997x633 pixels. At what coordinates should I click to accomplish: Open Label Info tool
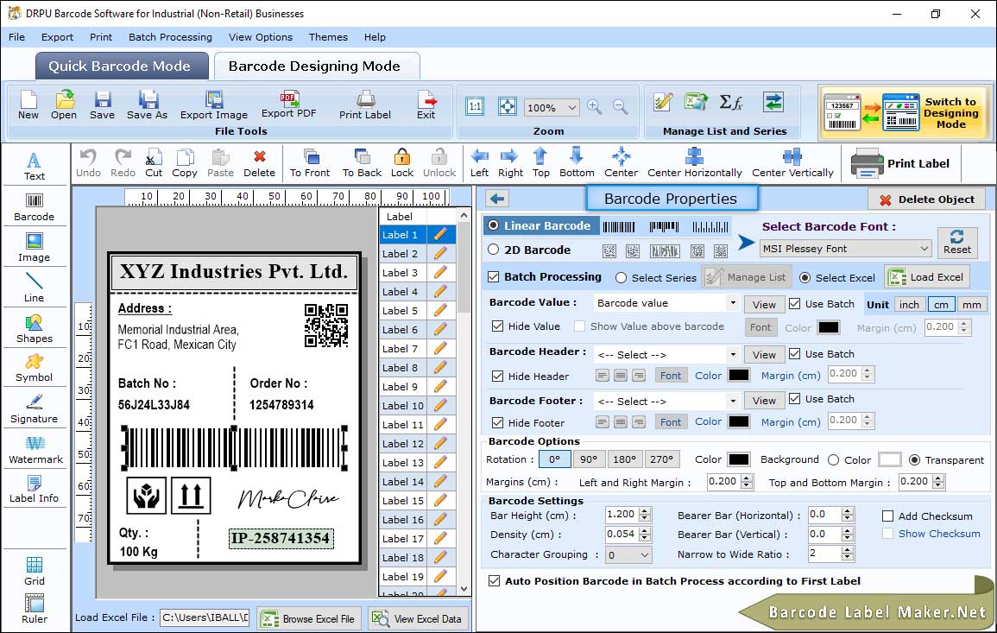(35, 490)
